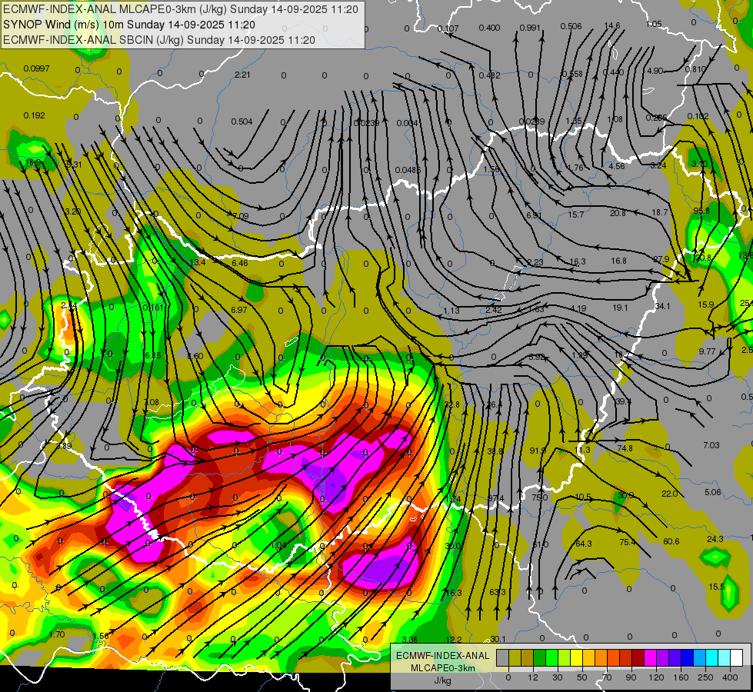Image resolution: width=753 pixels, height=692 pixels.
Task: Select the magenta legend swatch
Action: [x=651, y=657]
